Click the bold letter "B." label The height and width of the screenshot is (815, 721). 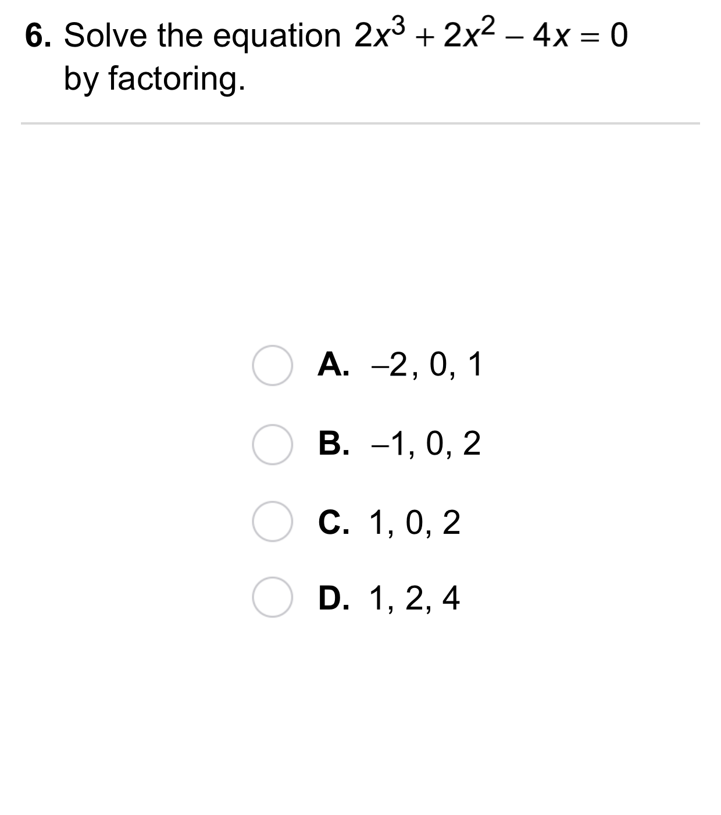334,444
